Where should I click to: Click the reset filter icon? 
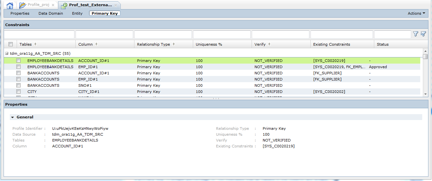(x=423, y=34)
